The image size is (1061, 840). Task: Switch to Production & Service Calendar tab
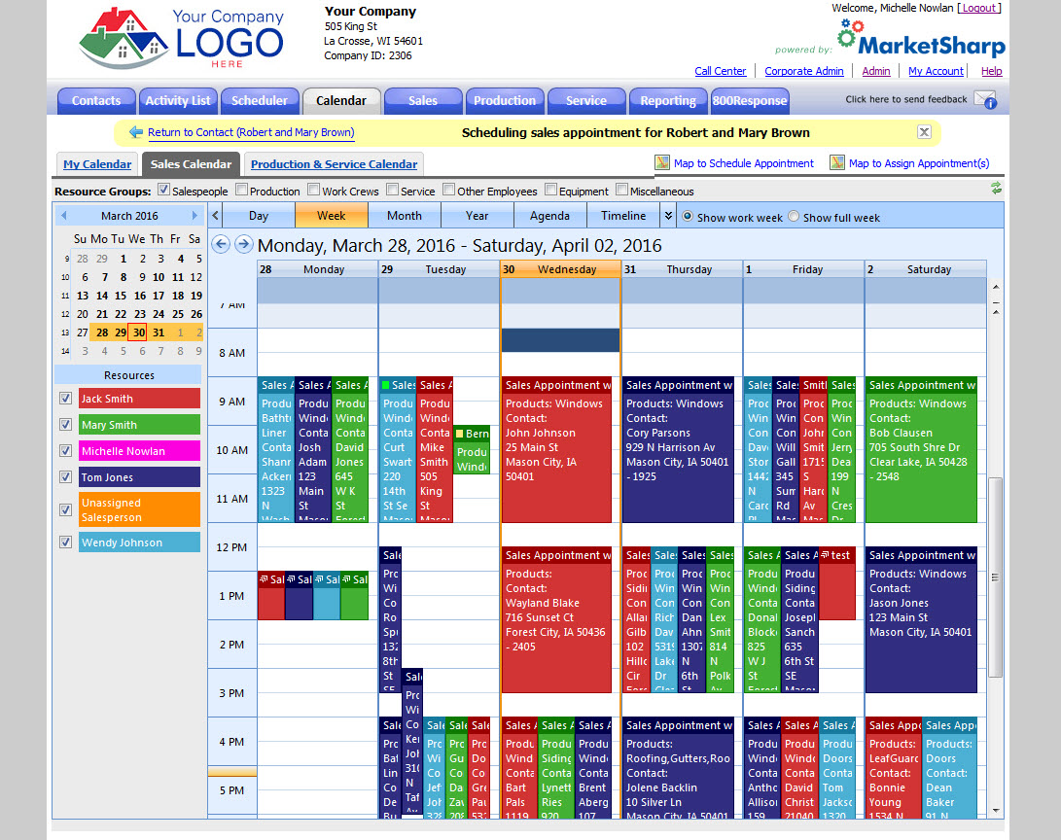pyautogui.click(x=334, y=164)
